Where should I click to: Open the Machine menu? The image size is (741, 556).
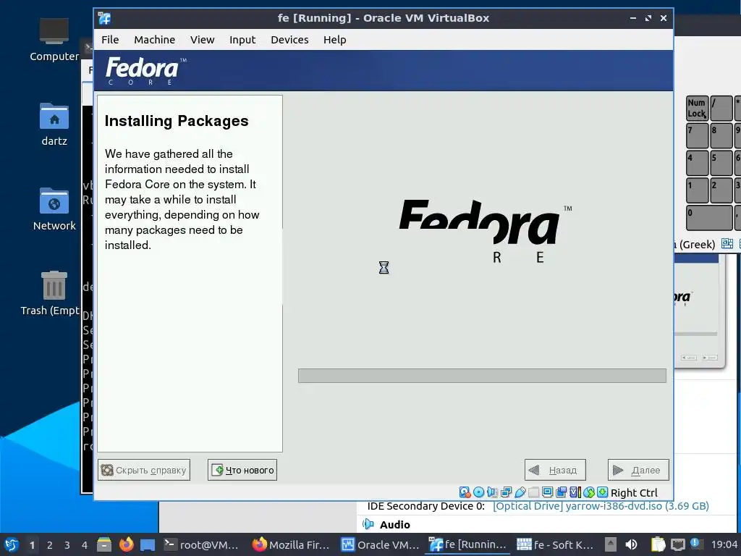tap(155, 40)
